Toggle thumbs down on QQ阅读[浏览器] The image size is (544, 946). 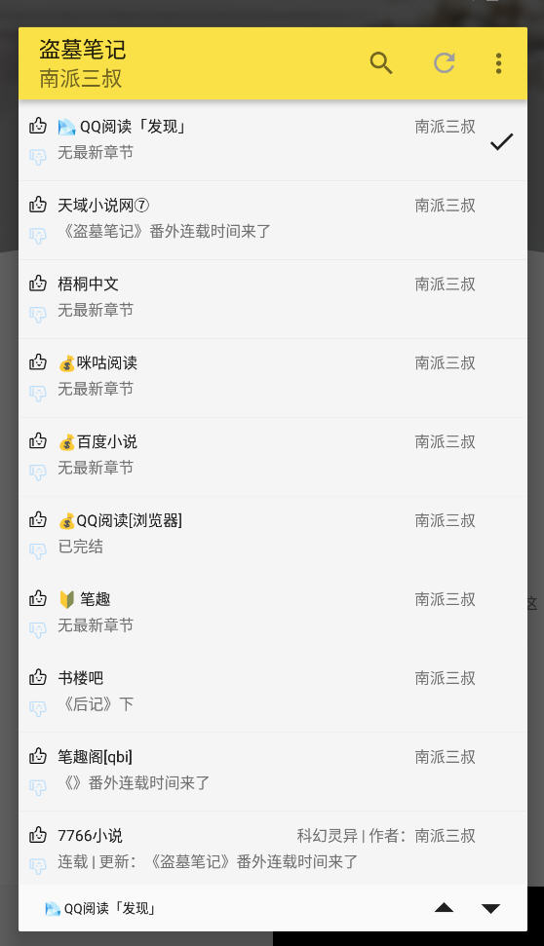point(37,550)
